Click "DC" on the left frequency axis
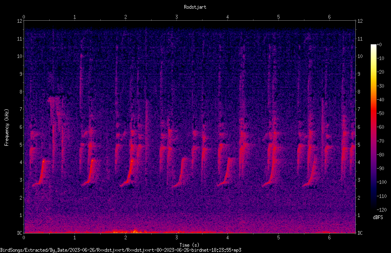Screen dimensions: 391x253 19,233
